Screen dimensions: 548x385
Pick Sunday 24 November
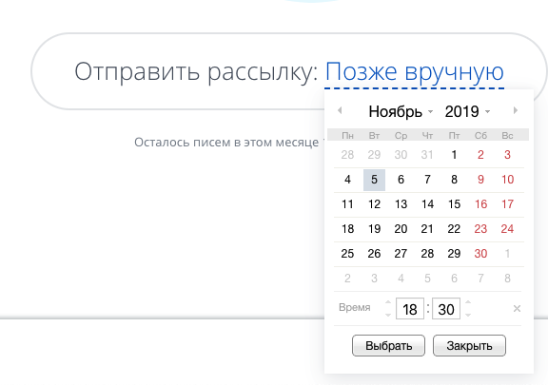pos(507,229)
